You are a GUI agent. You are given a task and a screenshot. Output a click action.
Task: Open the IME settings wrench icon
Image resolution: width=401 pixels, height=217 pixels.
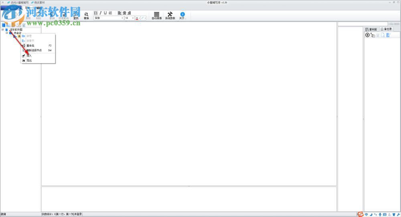[399, 215]
